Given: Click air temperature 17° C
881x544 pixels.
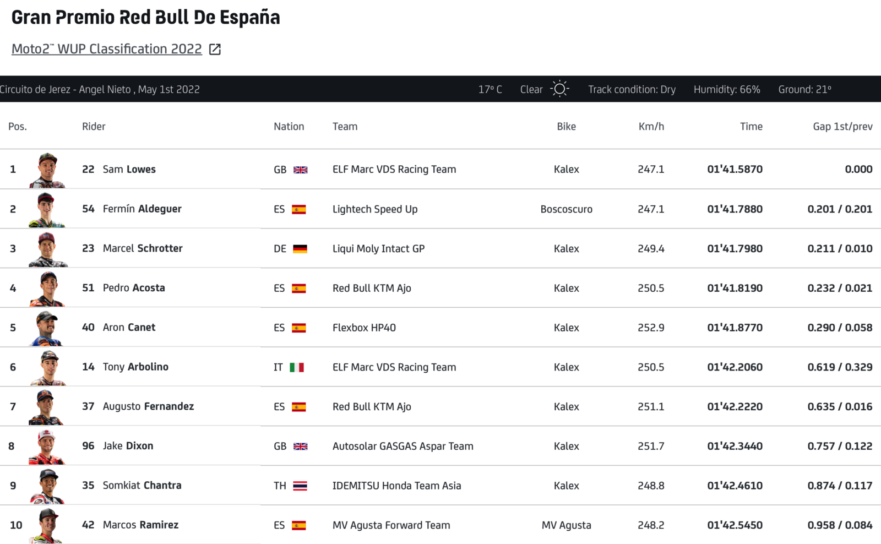Looking at the screenshot, I should [490, 89].
